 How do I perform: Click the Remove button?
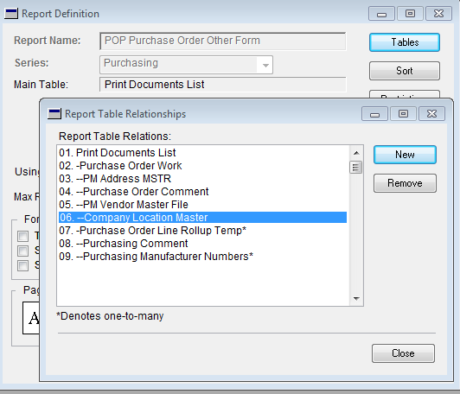coord(405,183)
